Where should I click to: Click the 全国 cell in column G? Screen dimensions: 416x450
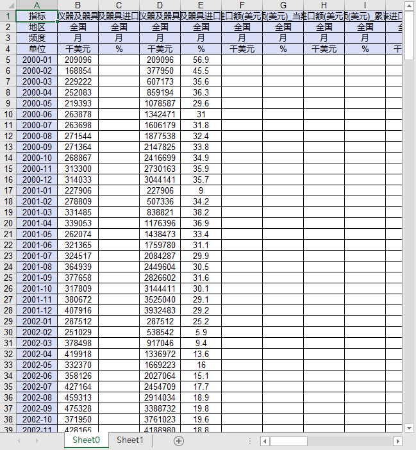coord(283,28)
